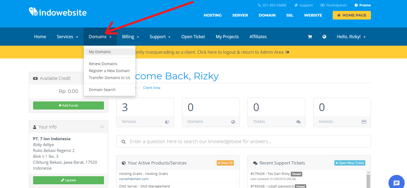Click the Recent Support Tickets scrollbar
Screen dimensions: 407x188
coord(368,180)
